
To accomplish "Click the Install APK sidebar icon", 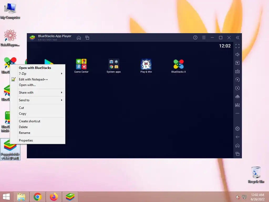I will point(237,105).
